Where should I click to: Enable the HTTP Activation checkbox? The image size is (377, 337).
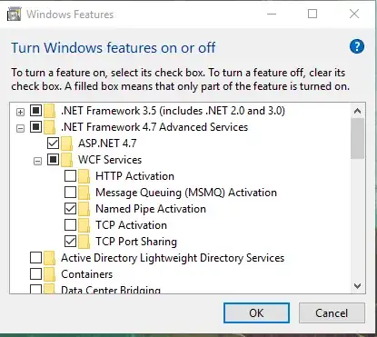coord(70,176)
